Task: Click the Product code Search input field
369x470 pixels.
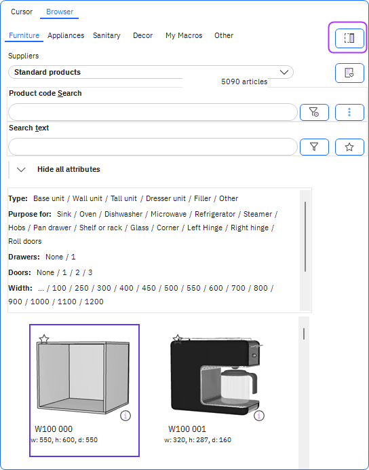Action: pos(153,112)
